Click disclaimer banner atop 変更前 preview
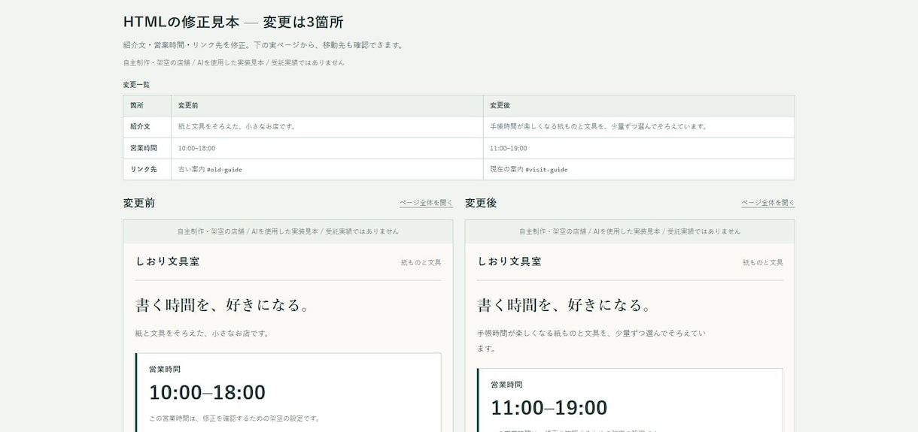This screenshot has height=432, width=918. pos(288,231)
